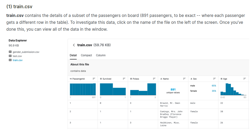Click the table icon next to test.csv

coord(10,56)
